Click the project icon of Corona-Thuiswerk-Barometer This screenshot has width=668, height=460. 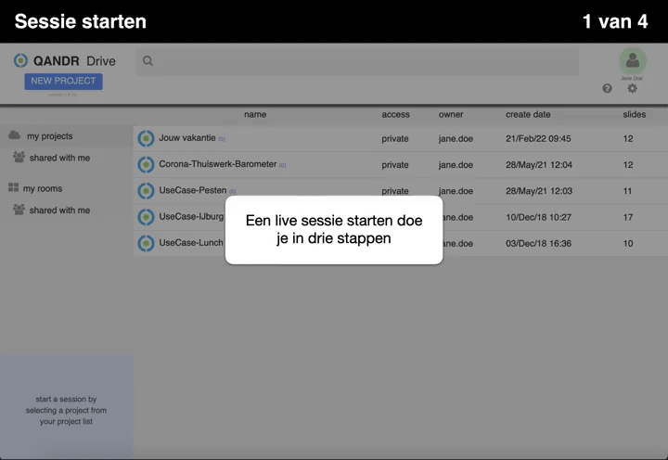(146, 165)
